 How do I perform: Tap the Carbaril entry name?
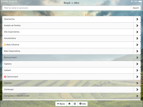coord(8,70)
